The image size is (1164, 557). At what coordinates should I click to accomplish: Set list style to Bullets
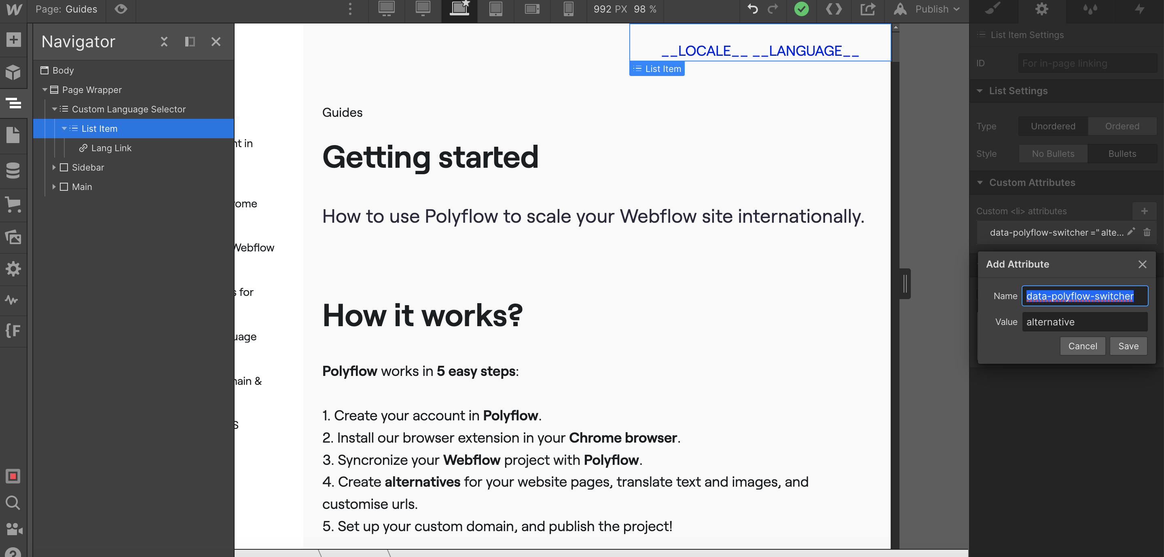1122,154
